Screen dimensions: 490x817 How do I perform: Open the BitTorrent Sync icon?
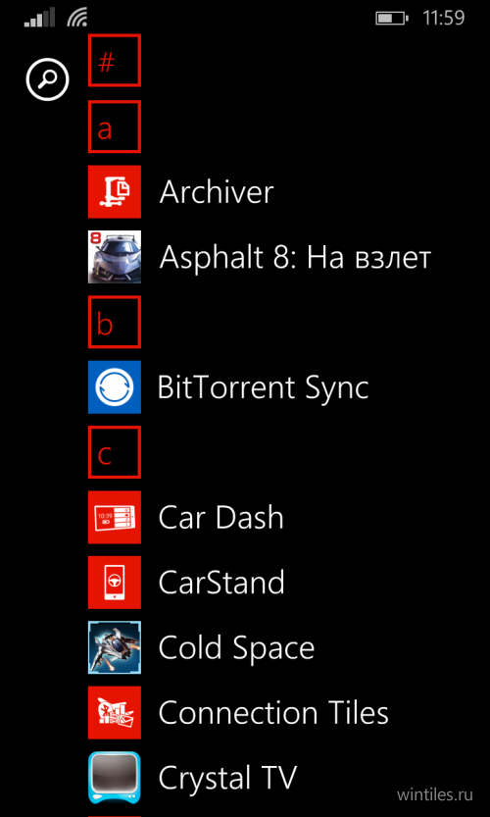[114, 387]
